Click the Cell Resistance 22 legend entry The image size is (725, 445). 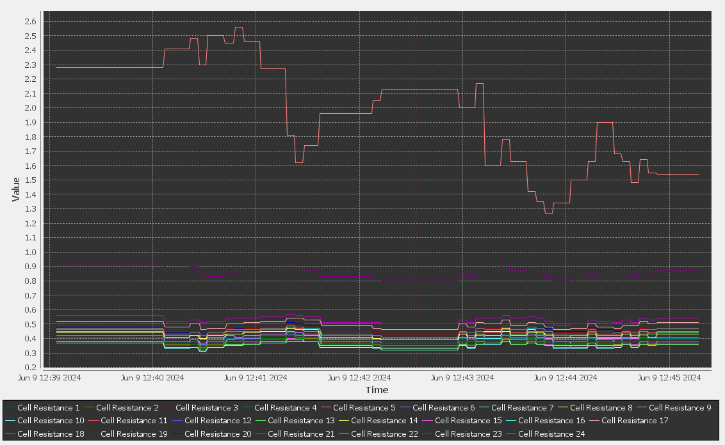point(384,433)
